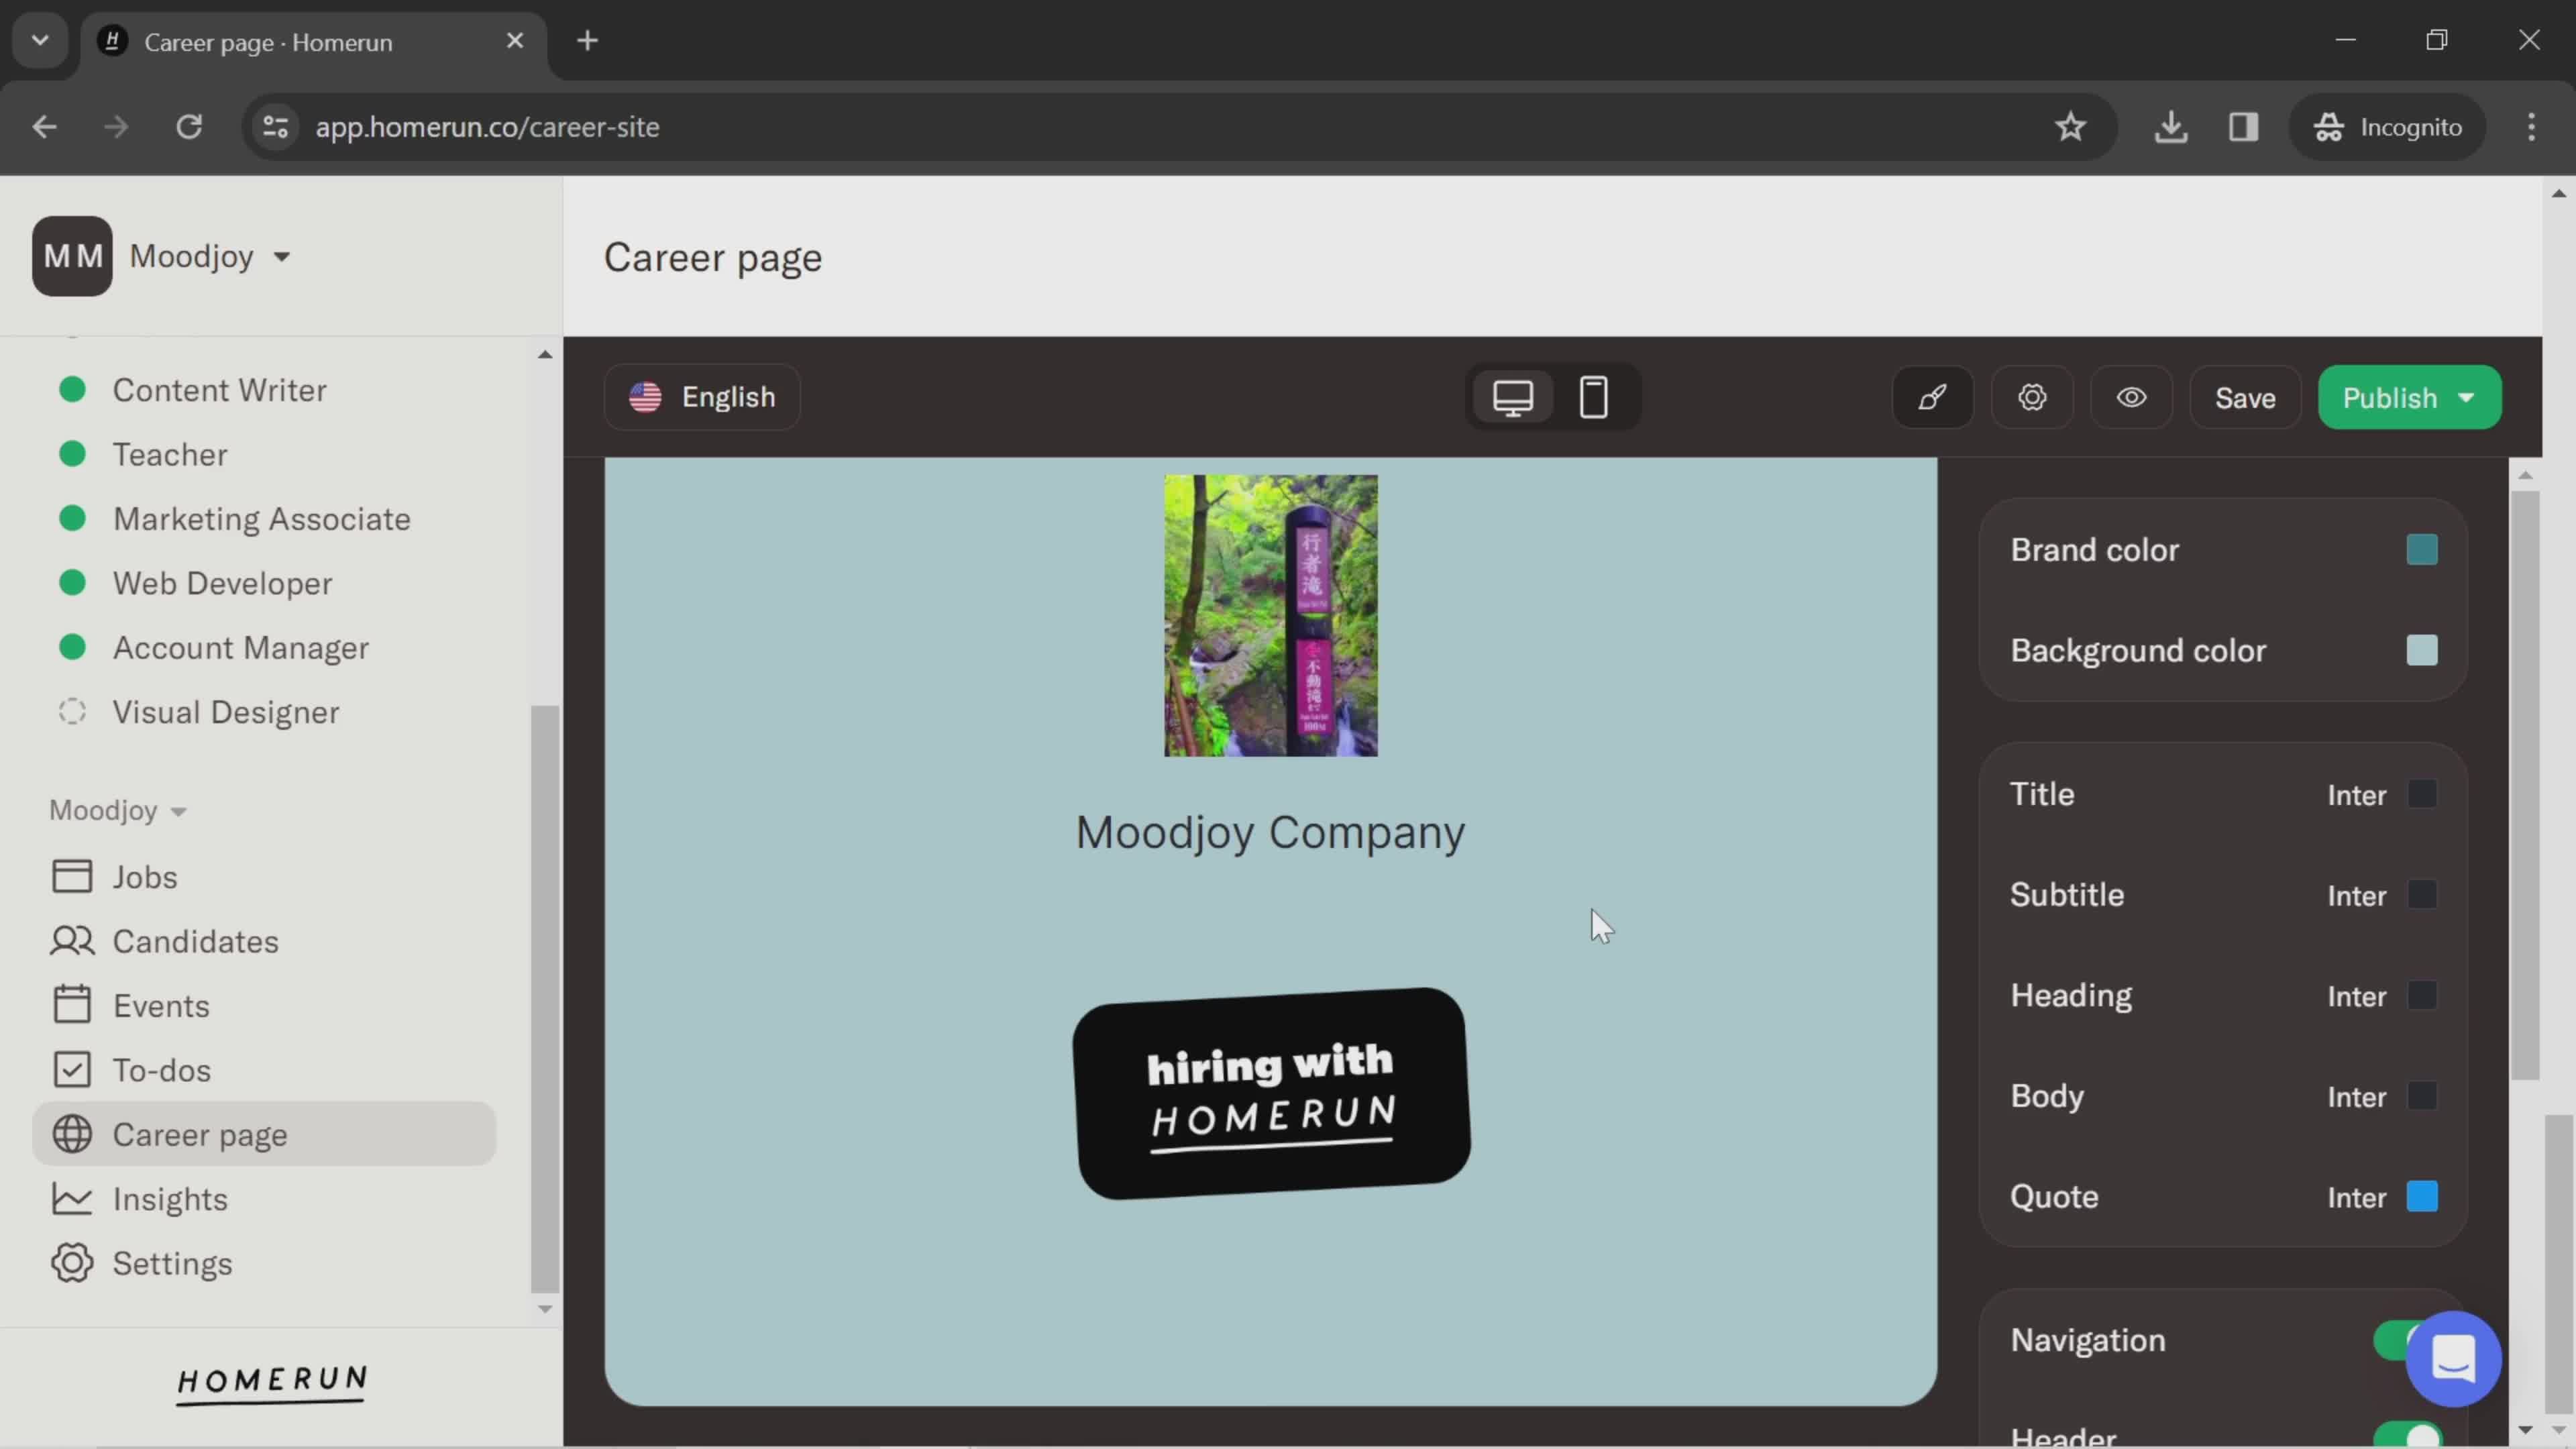Click the US flag language icon
Viewport: 2576px width, 1449px height.
645,397
